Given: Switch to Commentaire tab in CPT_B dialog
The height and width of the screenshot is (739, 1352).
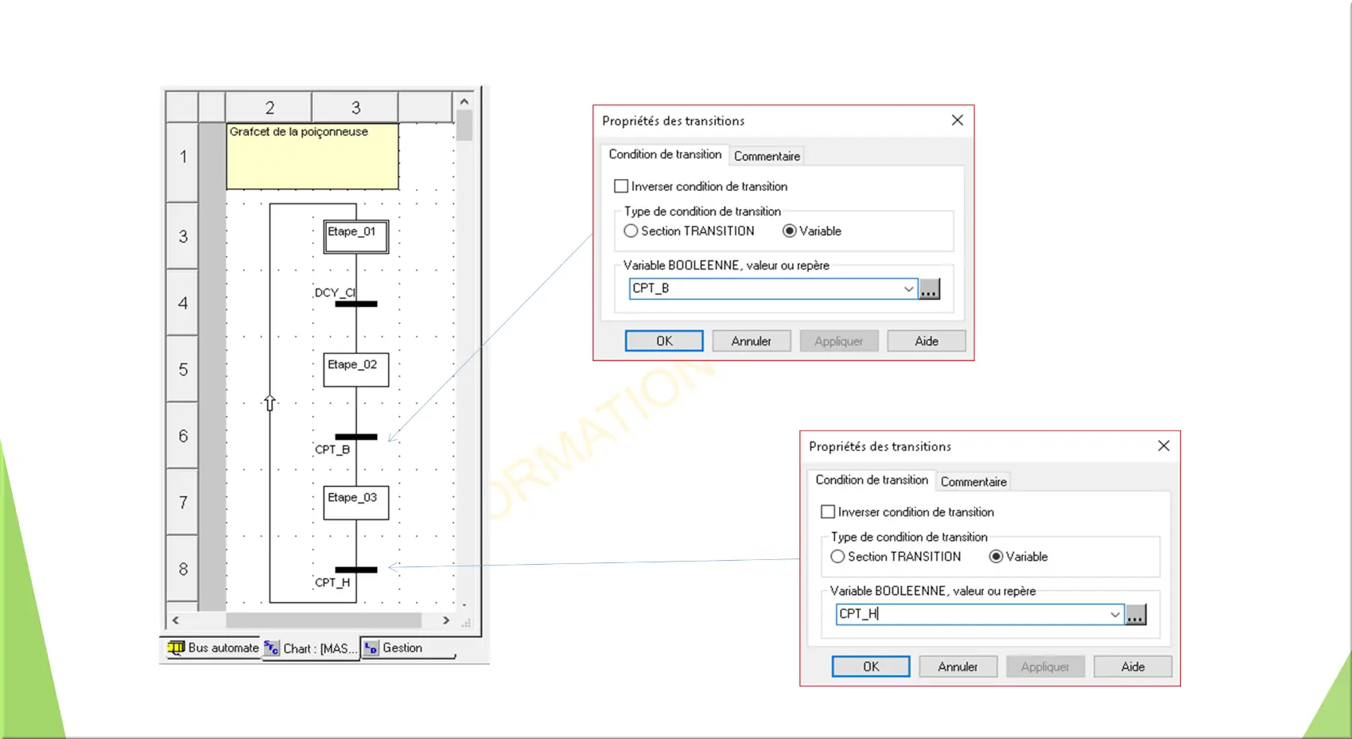Looking at the screenshot, I should point(767,156).
